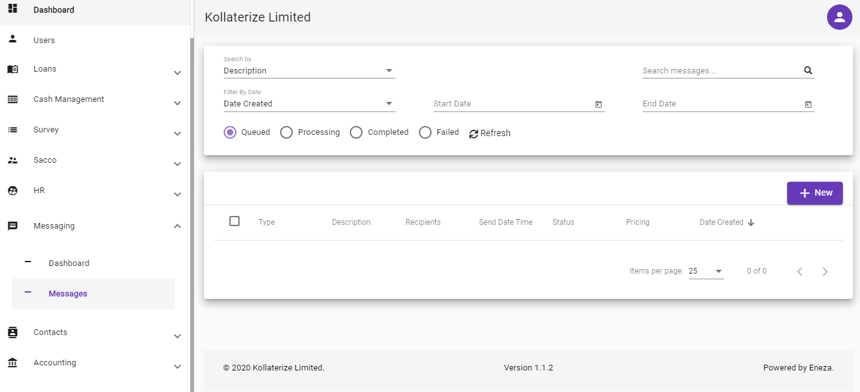Click the HR face icon
The image size is (860, 392).
pyautogui.click(x=13, y=191)
